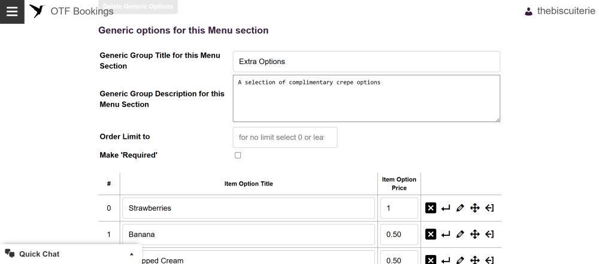Click the Extra Options group title field

[x=367, y=62]
